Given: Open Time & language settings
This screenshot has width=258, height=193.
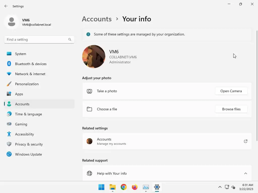Looking at the screenshot, I should point(39,114).
